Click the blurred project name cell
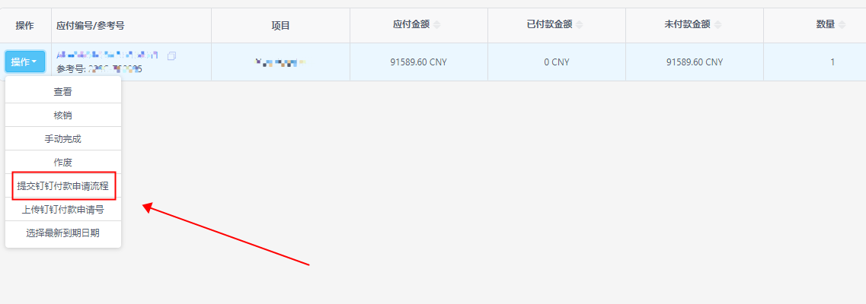This screenshot has height=304, width=866. coord(280,62)
